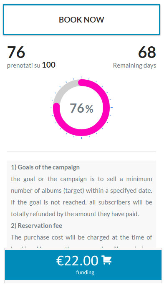164x285 pixels.
Task: Click the shopping cart icon
Action: click(x=106, y=260)
